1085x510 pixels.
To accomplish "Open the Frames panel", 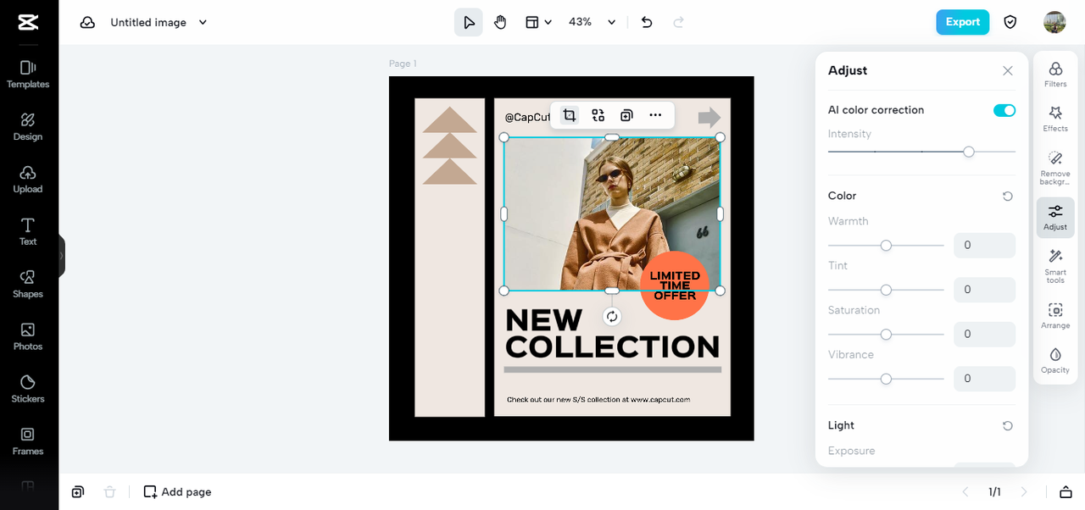I will pos(28,441).
